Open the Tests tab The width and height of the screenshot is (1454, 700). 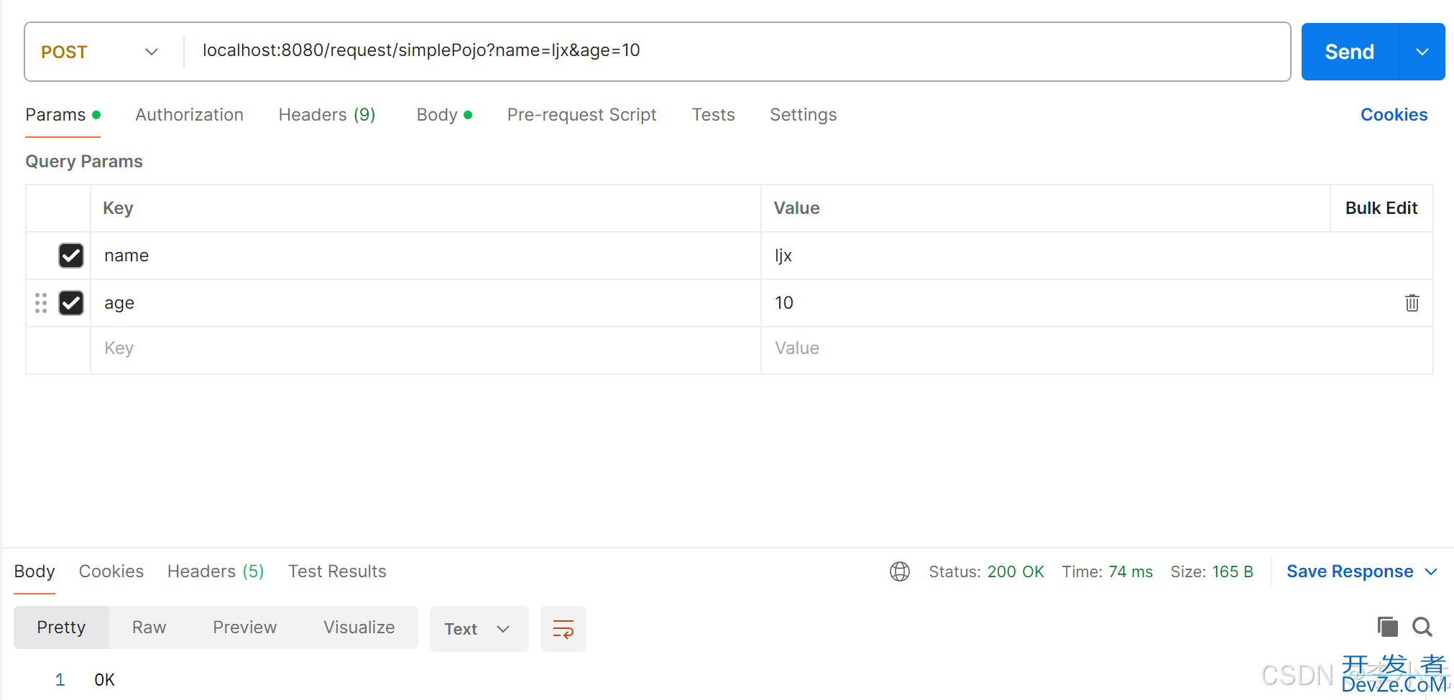(713, 115)
